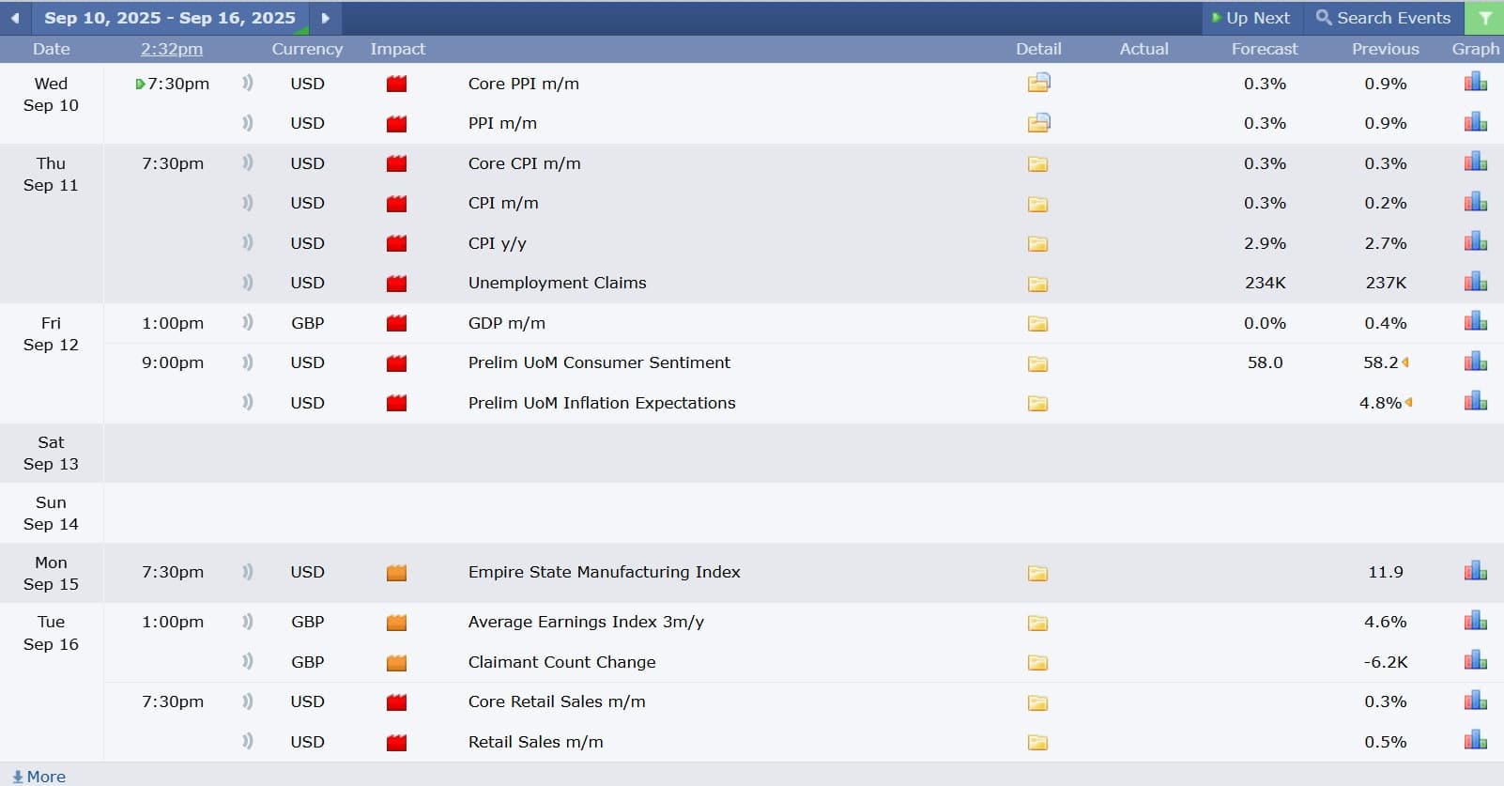This screenshot has height=786, width=1504.
Task: Click the Actual column header
Action: 1144,49
